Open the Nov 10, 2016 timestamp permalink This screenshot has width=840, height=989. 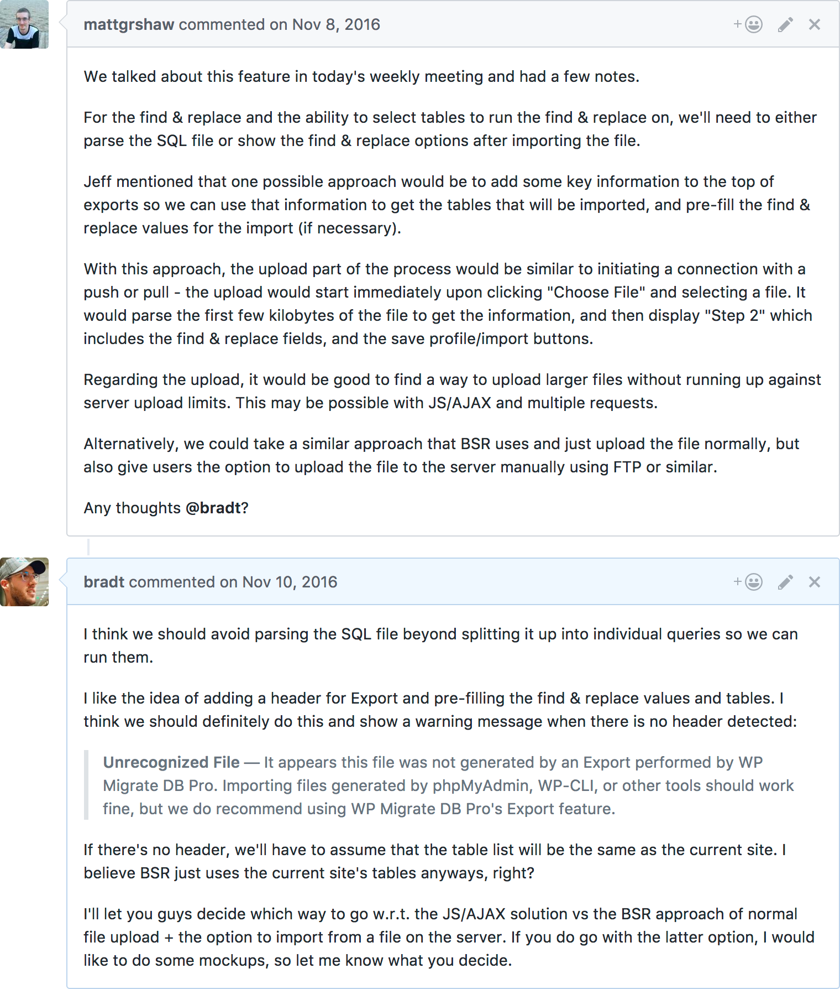pyautogui.click(x=290, y=582)
